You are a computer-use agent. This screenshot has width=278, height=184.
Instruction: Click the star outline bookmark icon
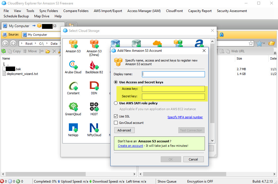click(x=251, y=43)
